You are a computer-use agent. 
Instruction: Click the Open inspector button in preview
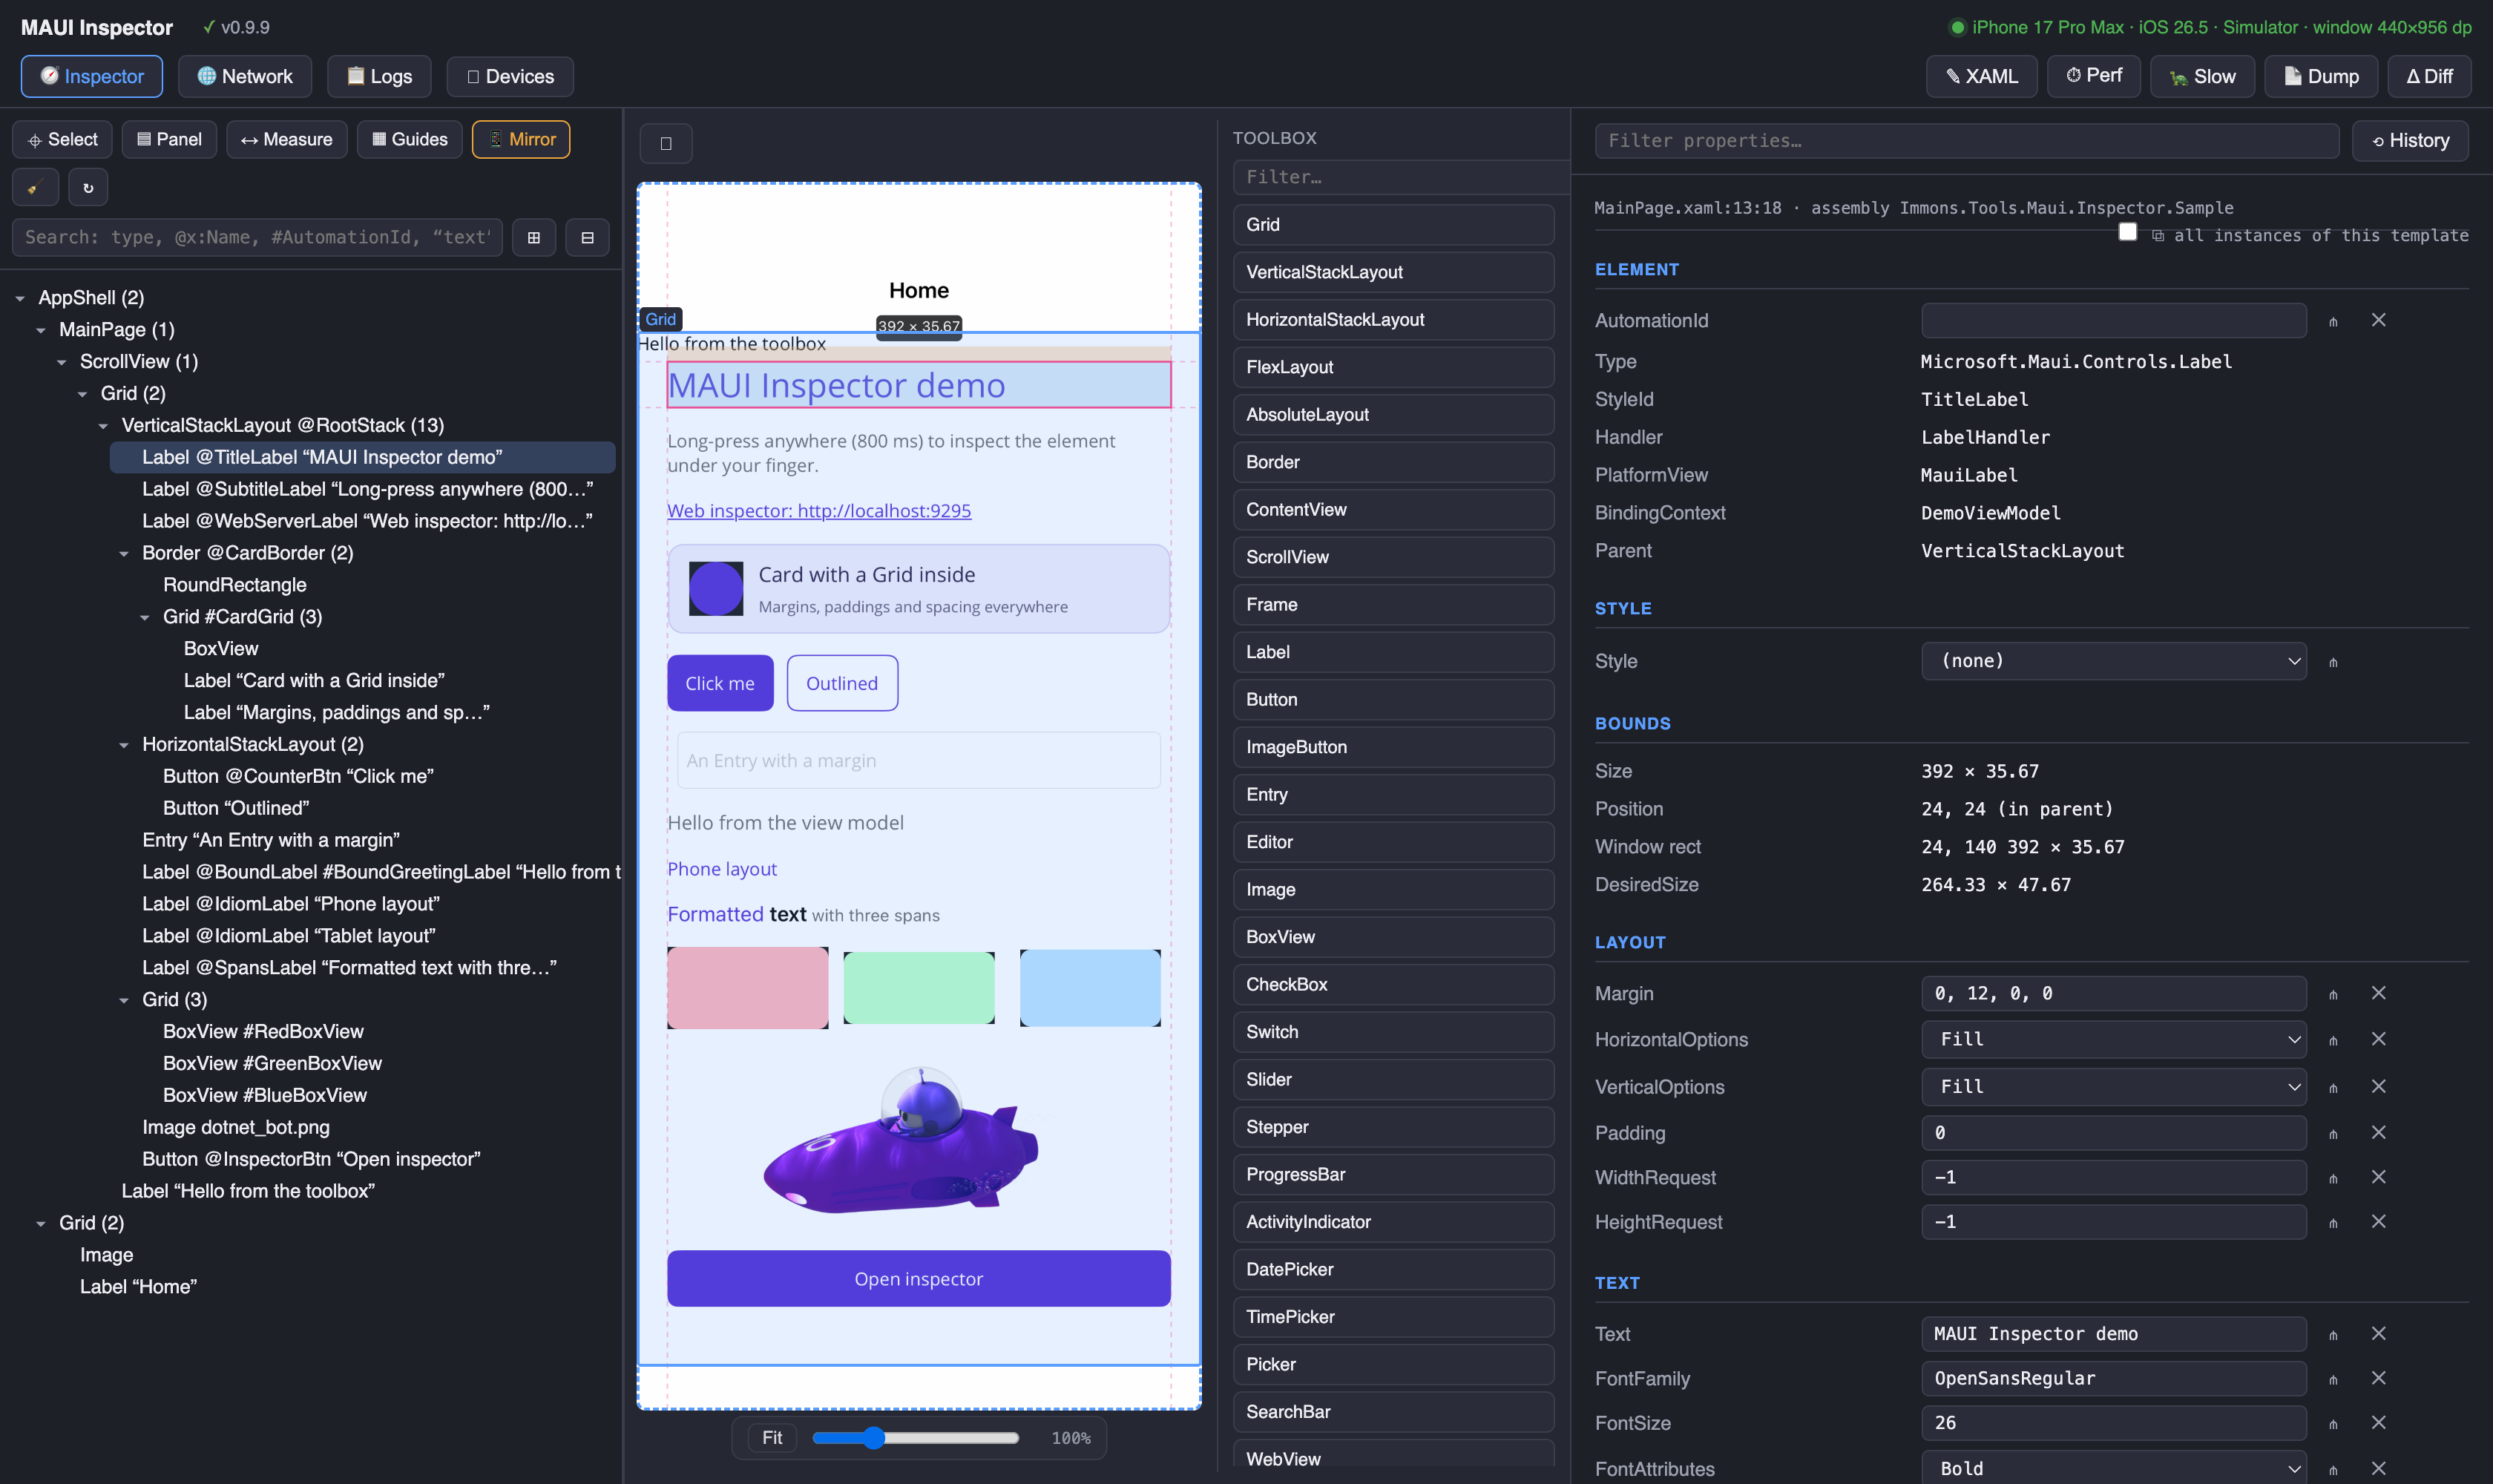[x=919, y=1278]
